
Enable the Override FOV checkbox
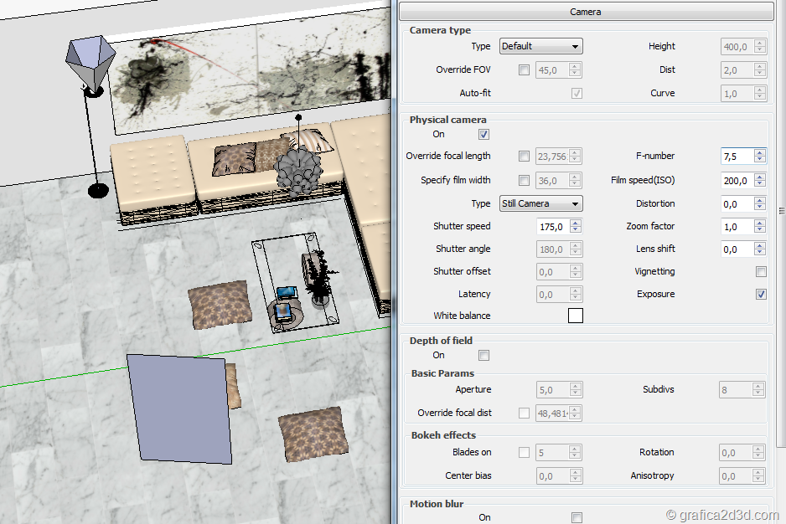[524, 70]
